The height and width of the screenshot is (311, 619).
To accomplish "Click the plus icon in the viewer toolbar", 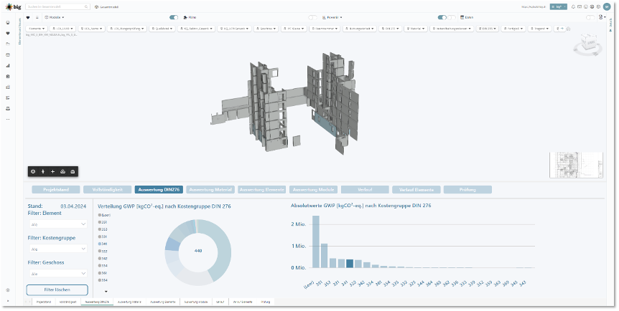I will [52, 171].
